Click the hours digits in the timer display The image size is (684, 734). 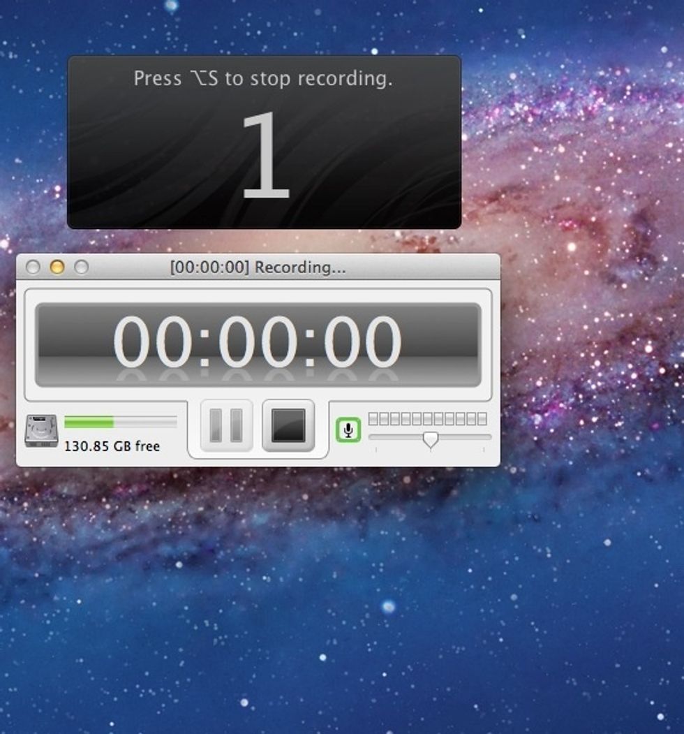tap(151, 343)
